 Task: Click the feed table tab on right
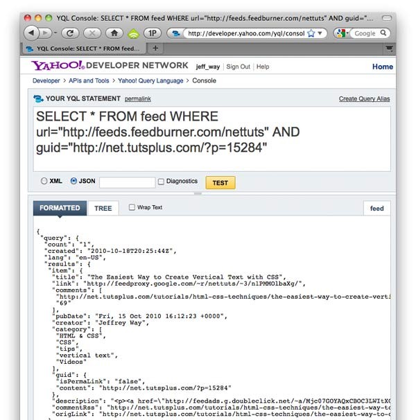click(x=377, y=209)
